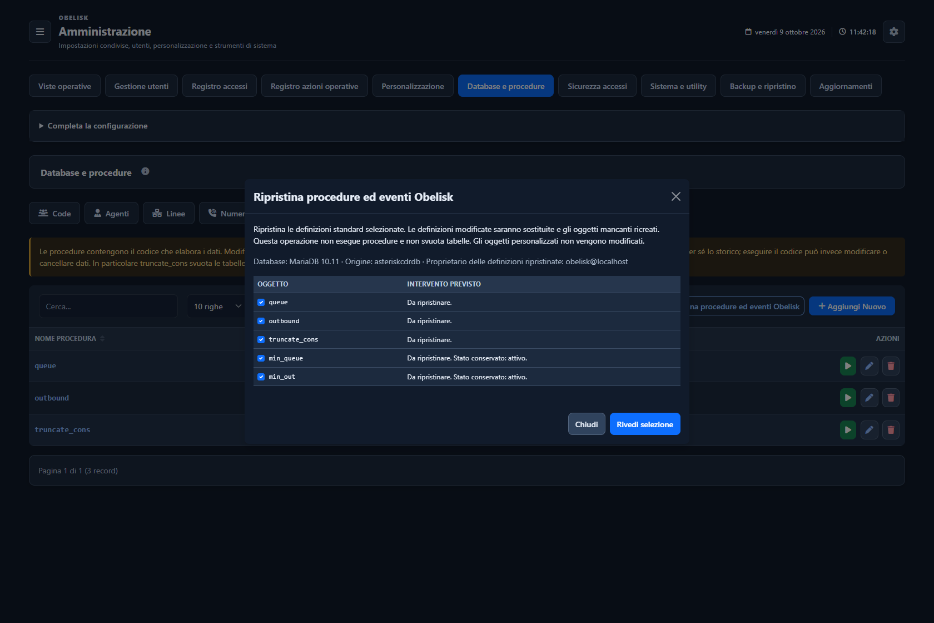Uncheck the queue checkbox in dialog

click(261, 303)
